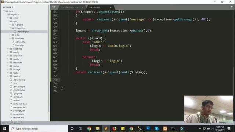
Task: Click the panel switcher icon in status bar
Action: point(4,123)
